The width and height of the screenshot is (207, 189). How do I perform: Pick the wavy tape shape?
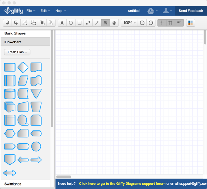coord(36,81)
